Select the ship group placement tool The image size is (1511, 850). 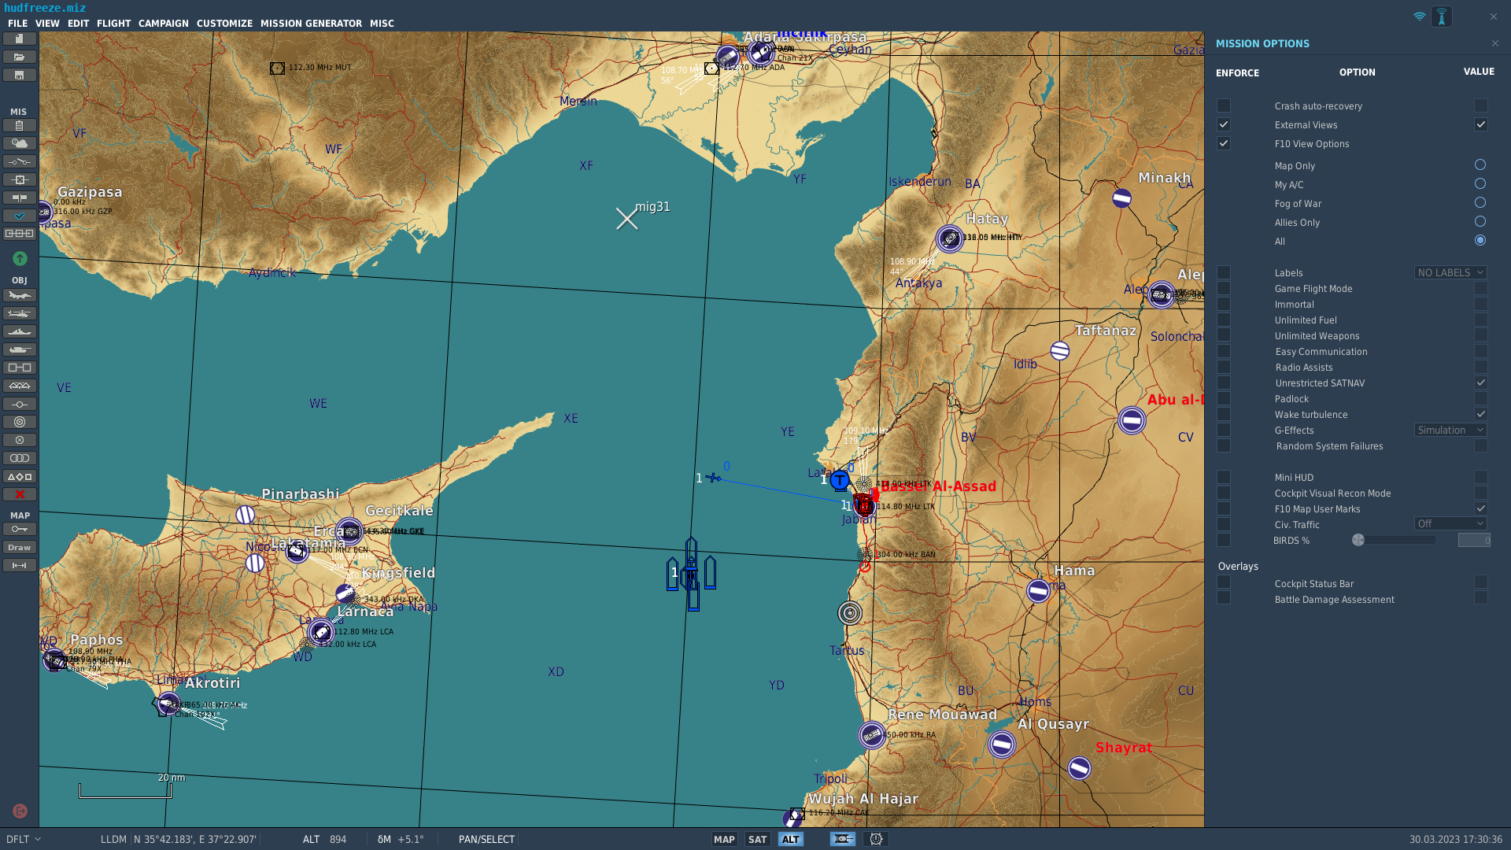pos(20,331)
